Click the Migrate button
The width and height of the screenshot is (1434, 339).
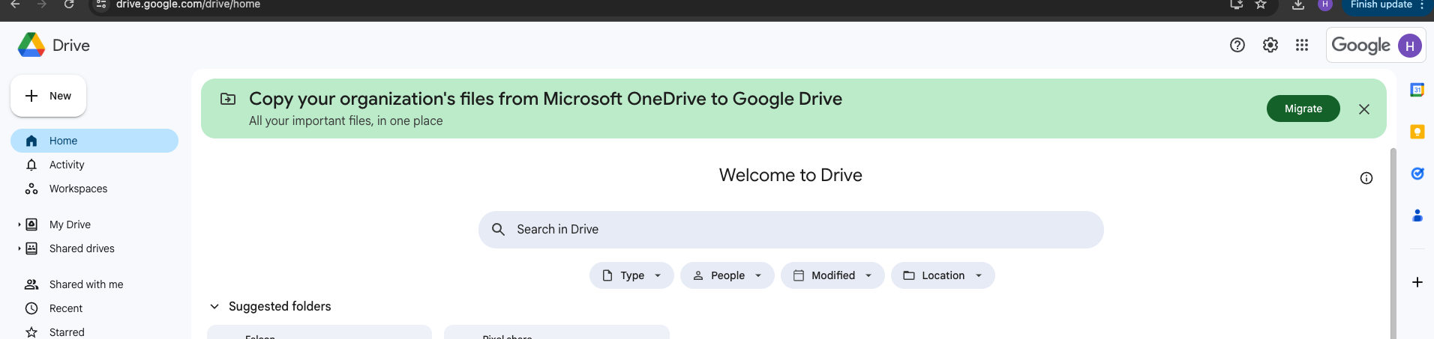[1303, 109]
